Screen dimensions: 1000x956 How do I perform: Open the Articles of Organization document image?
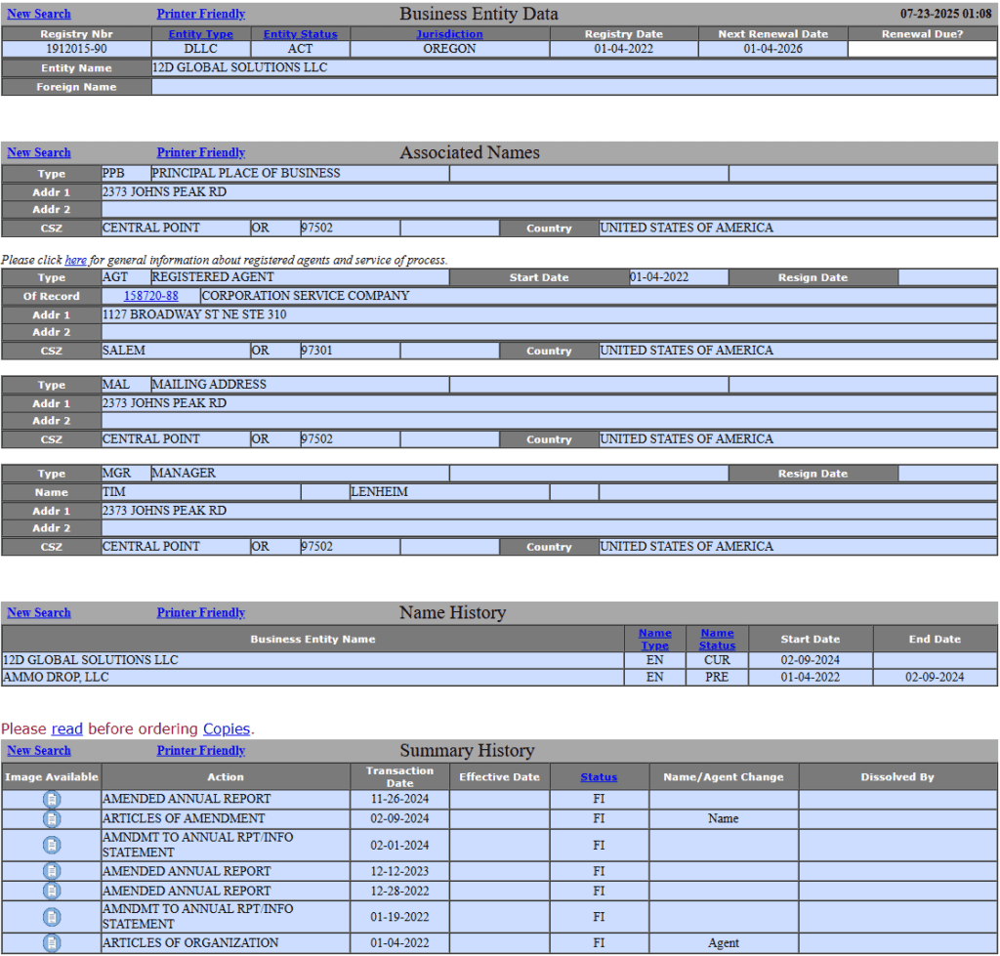(51, 942)
